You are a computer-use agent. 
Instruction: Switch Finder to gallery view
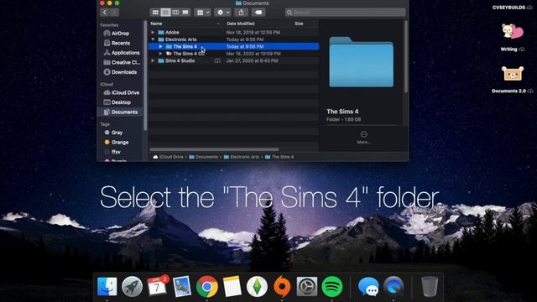[185, 13]
